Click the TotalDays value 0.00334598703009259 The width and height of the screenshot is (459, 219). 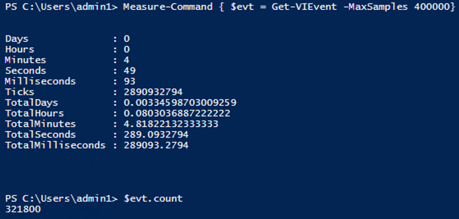[x=180, y=103]
